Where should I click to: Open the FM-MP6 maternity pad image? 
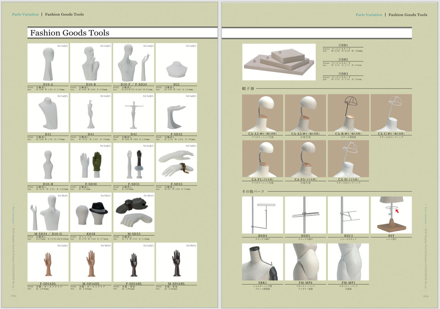coord(305,262)
